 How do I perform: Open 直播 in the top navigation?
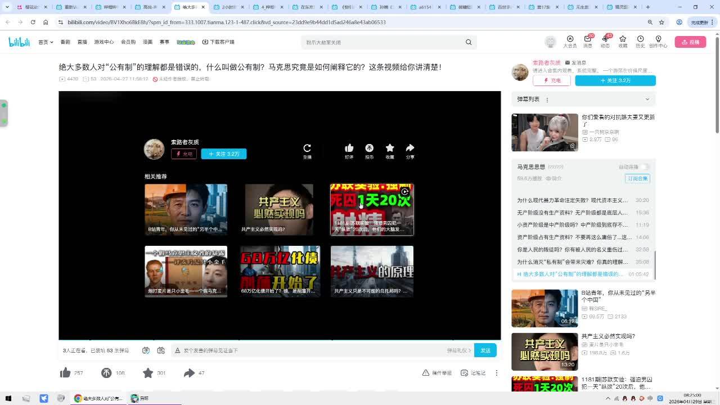(x=82, y=42)
